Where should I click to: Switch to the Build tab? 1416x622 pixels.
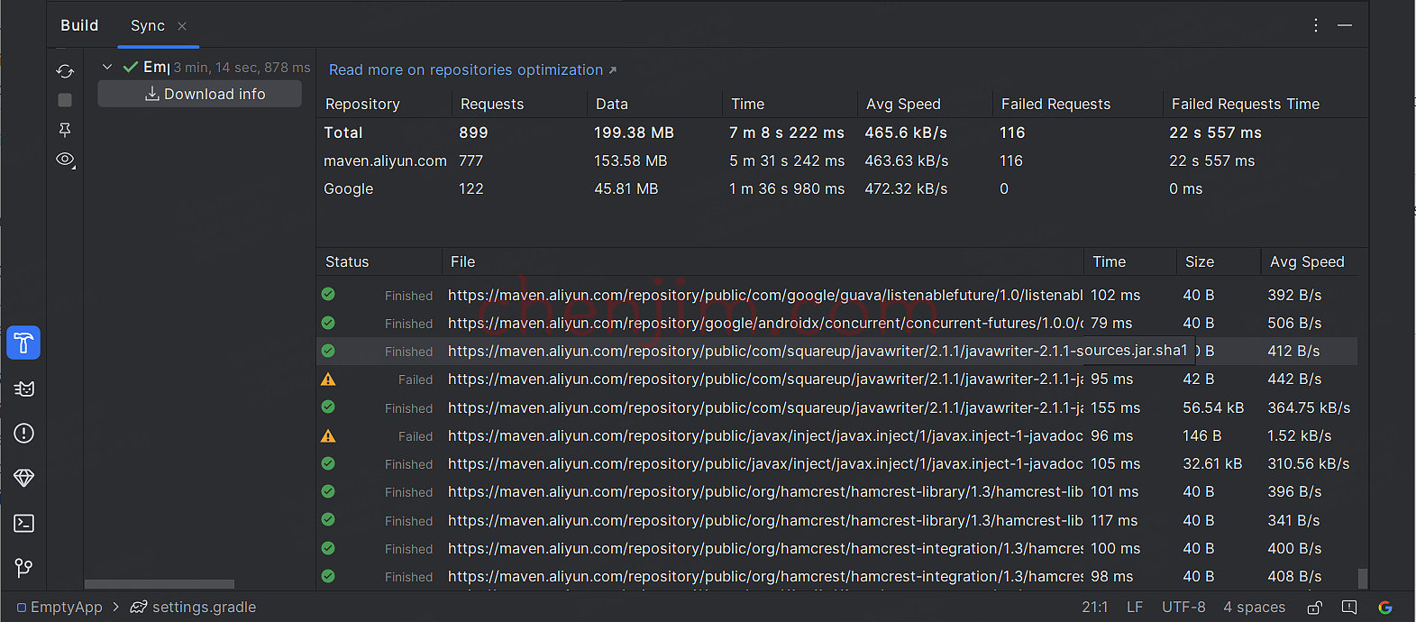click(79, 25)
